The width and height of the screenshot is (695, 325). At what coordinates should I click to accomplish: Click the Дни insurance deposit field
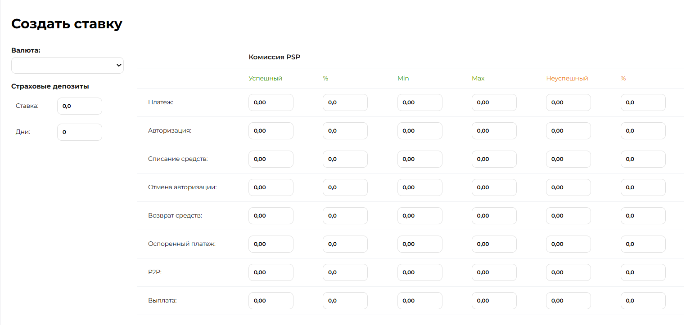79,132
